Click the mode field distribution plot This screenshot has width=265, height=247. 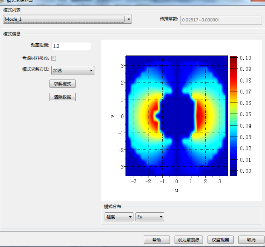point(176,116)
